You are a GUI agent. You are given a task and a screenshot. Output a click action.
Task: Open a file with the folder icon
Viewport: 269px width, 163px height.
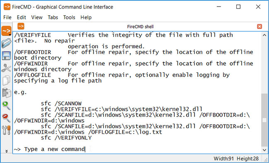6,43
